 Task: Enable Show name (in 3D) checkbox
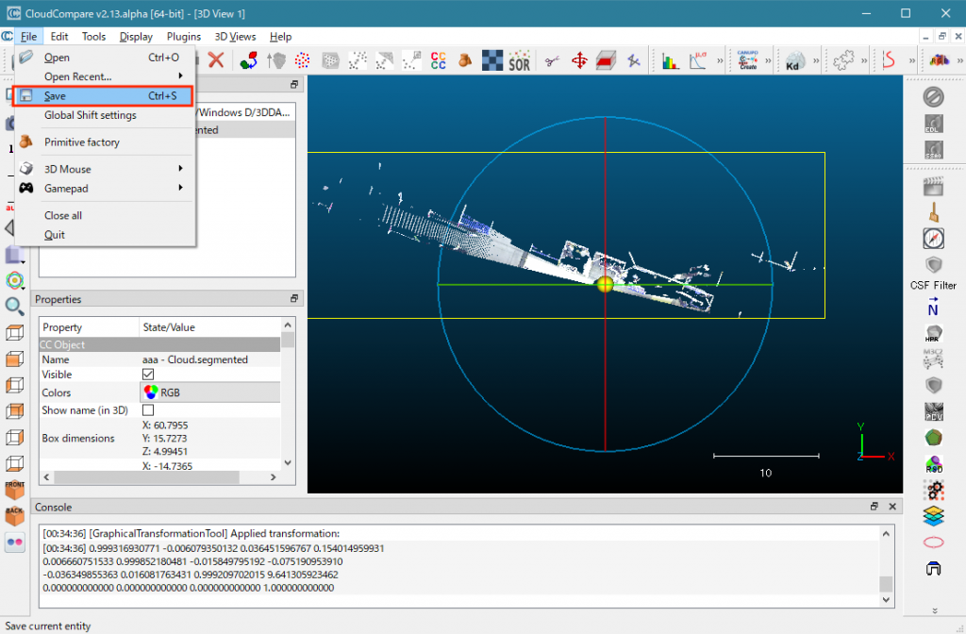(x=148, y=410)
